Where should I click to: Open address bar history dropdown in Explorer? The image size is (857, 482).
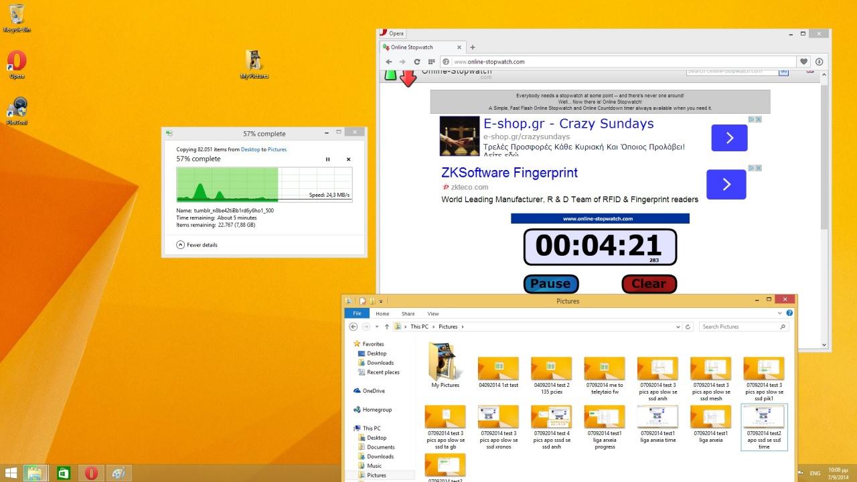pyautogui.click(x=678, y=327)
